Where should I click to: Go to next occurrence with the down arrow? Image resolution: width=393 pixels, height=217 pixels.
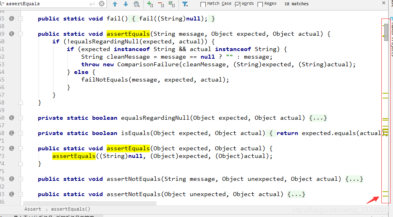(x=126, y=4)
